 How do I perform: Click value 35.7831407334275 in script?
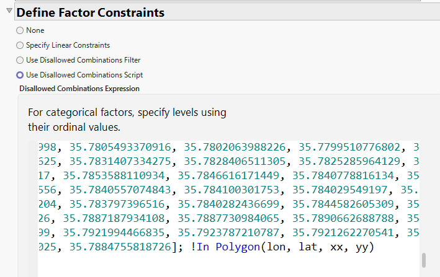click(x=120, y=161)
